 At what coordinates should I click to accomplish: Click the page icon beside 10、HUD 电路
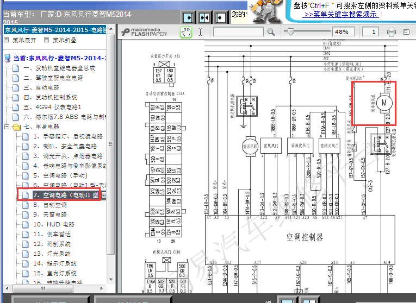[25, 225]
